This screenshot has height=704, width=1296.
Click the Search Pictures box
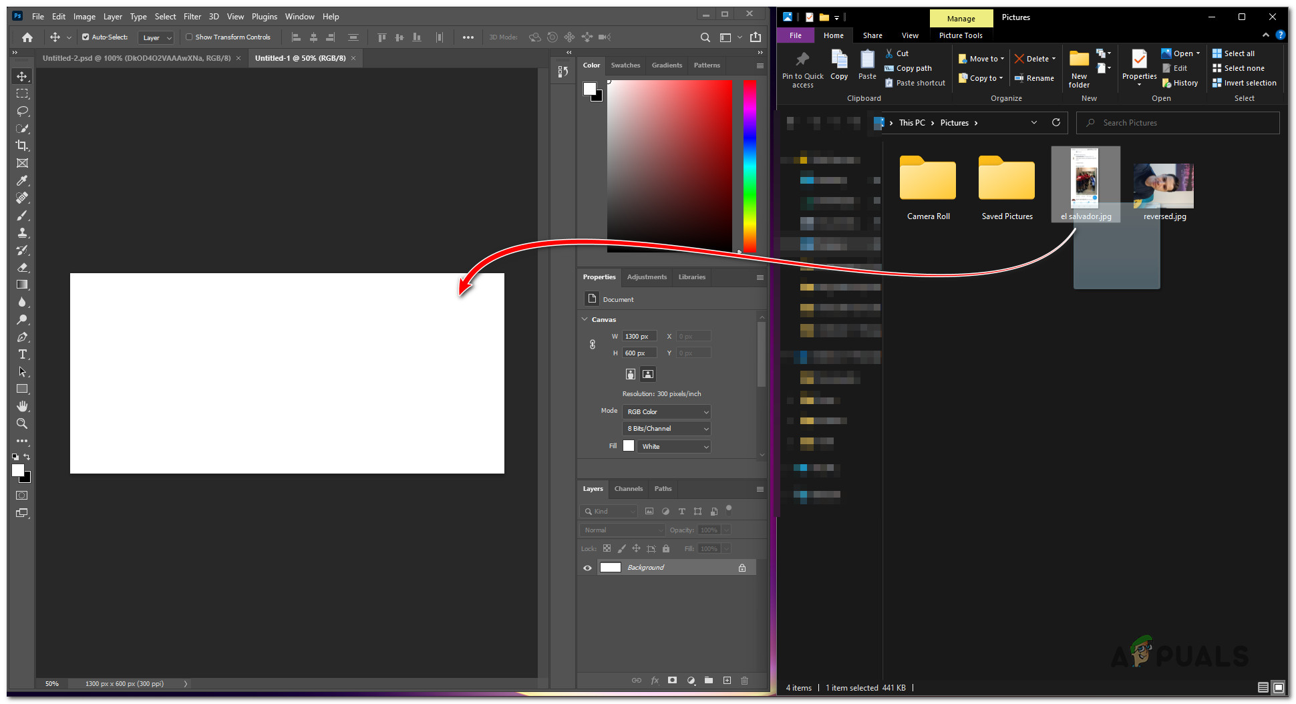[1178, 123]
